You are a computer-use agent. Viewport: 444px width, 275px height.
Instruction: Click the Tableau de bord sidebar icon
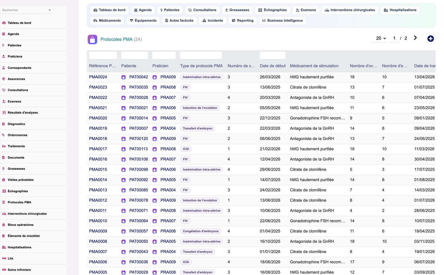[4, 23]
